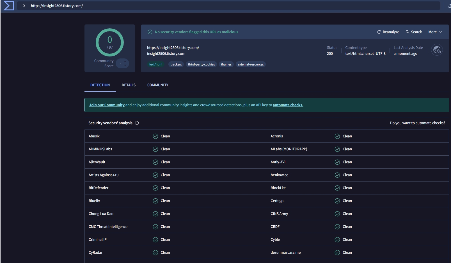Click Certego Clean checkmark icon

click(337, 201)
